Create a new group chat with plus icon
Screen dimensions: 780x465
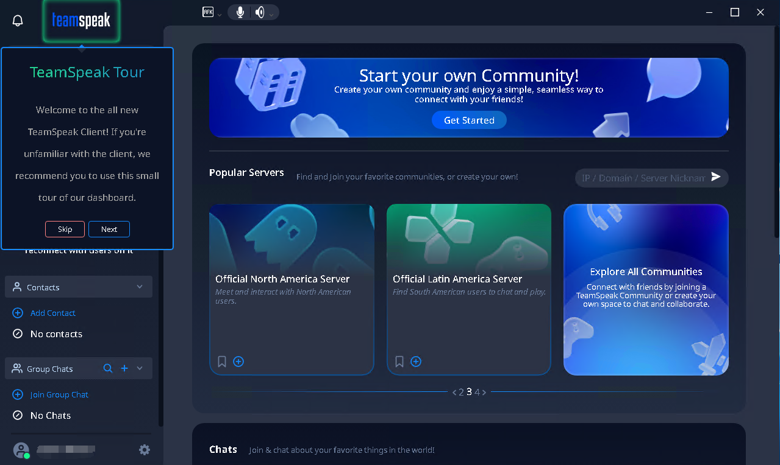coord(124,368)
